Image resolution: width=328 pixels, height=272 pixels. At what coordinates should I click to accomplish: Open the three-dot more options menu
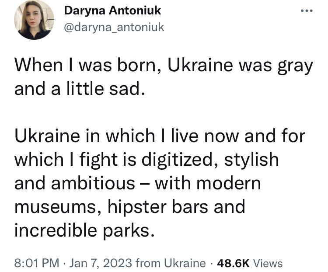[307, 10]
